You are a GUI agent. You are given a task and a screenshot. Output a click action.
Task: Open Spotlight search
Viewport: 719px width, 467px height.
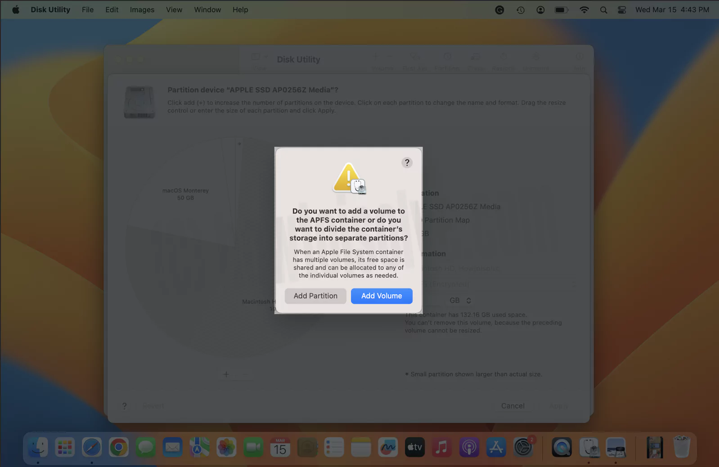pyautogui.click(x=604, y=9)
